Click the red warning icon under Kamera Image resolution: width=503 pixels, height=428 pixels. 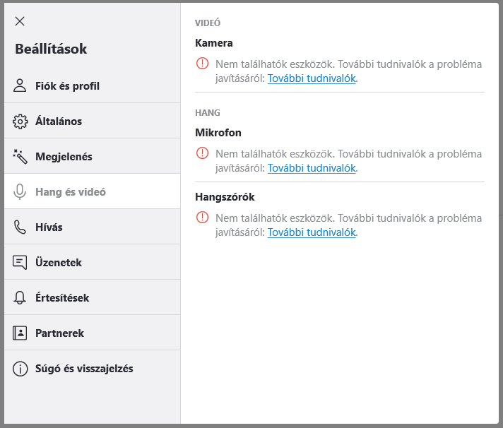pyautogui.click(x=202, y=64)
